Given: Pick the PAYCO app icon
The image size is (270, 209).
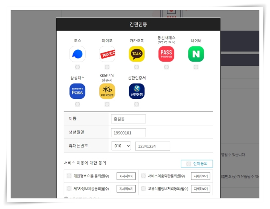Looking at the screenshot, I should tap(107, 54).
